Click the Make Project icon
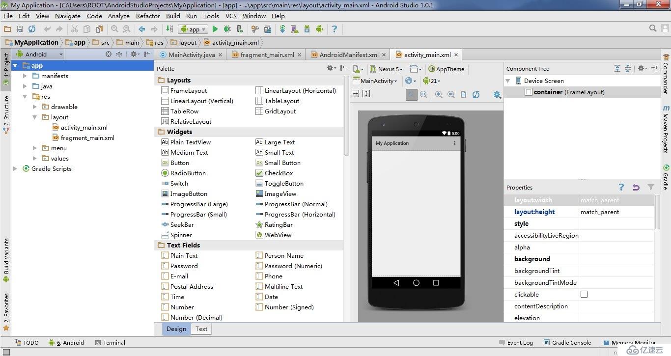Image resolution: width=671 pixels, height=356 pixels. [x=169, y=29]
